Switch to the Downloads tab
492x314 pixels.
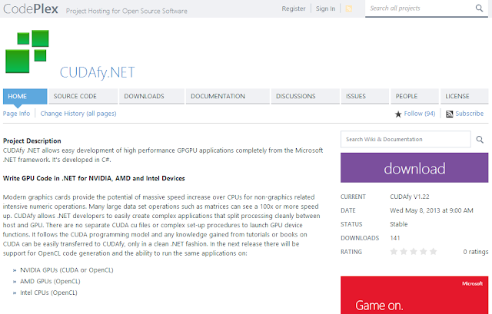(144, 97)
